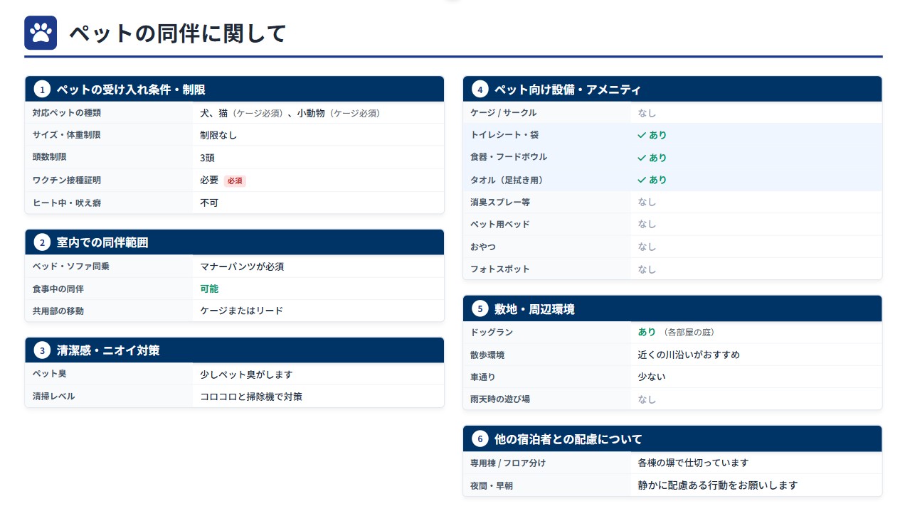The width and height of the screenshot is (905, 506).
Task: Click the numbered circle 1 icon
Action: 43,89
